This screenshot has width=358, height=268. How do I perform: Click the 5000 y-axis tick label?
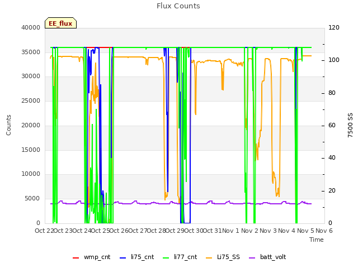[32, 199]
